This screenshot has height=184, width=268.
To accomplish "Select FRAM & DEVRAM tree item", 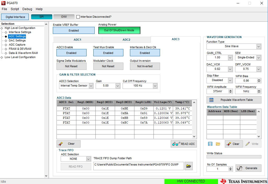I will point(20,49).
